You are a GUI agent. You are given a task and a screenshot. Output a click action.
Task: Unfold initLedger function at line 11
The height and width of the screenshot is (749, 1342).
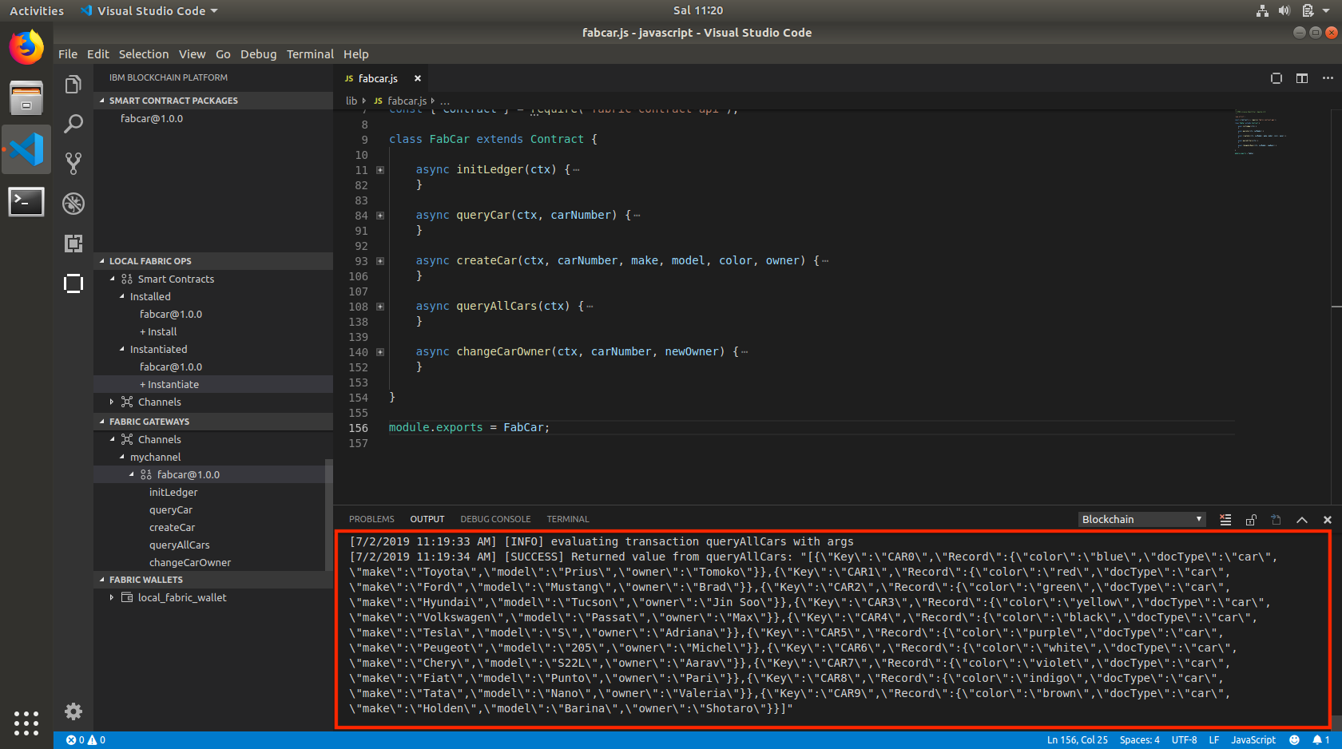[380, 170]
